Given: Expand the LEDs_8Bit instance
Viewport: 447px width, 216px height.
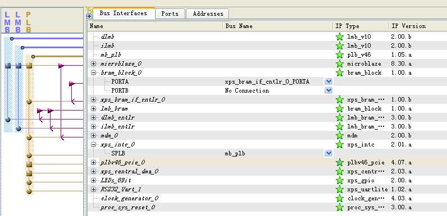Looking at the screenshot, I should 94,181.
